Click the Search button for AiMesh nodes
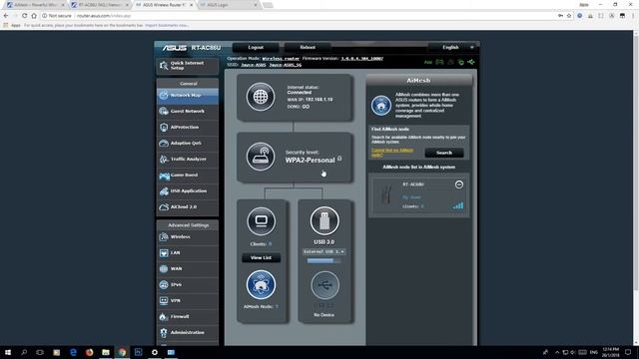Image resolution: width=639 pixels, height=359 pixels. tap(444, 153)
